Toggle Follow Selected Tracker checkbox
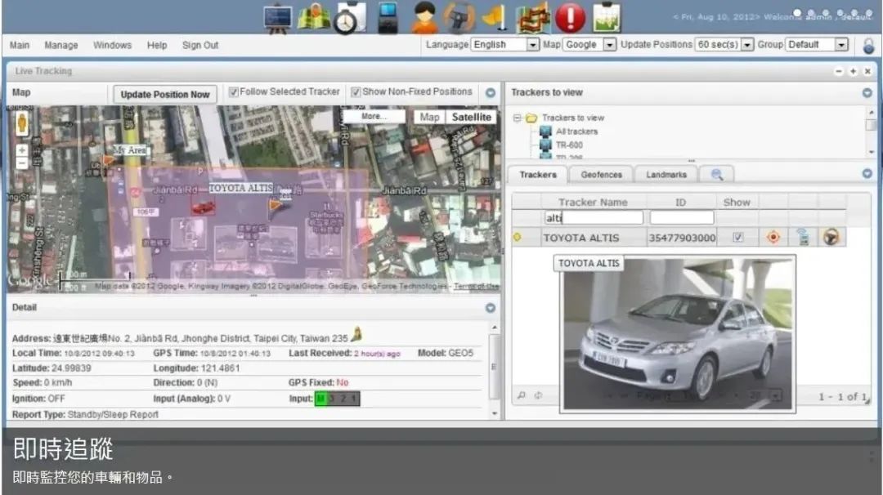 coord(234,91)
